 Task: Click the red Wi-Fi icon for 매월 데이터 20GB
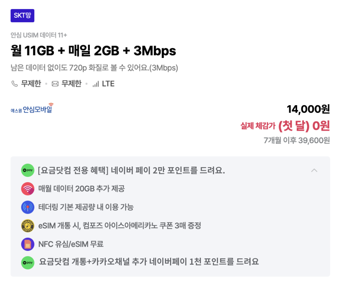(28, 189)
